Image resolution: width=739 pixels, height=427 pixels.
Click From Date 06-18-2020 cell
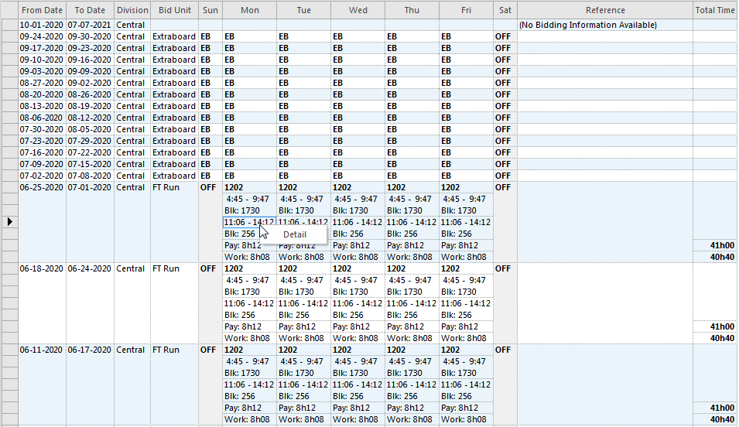pyautogui.click(x=42, y=268)
